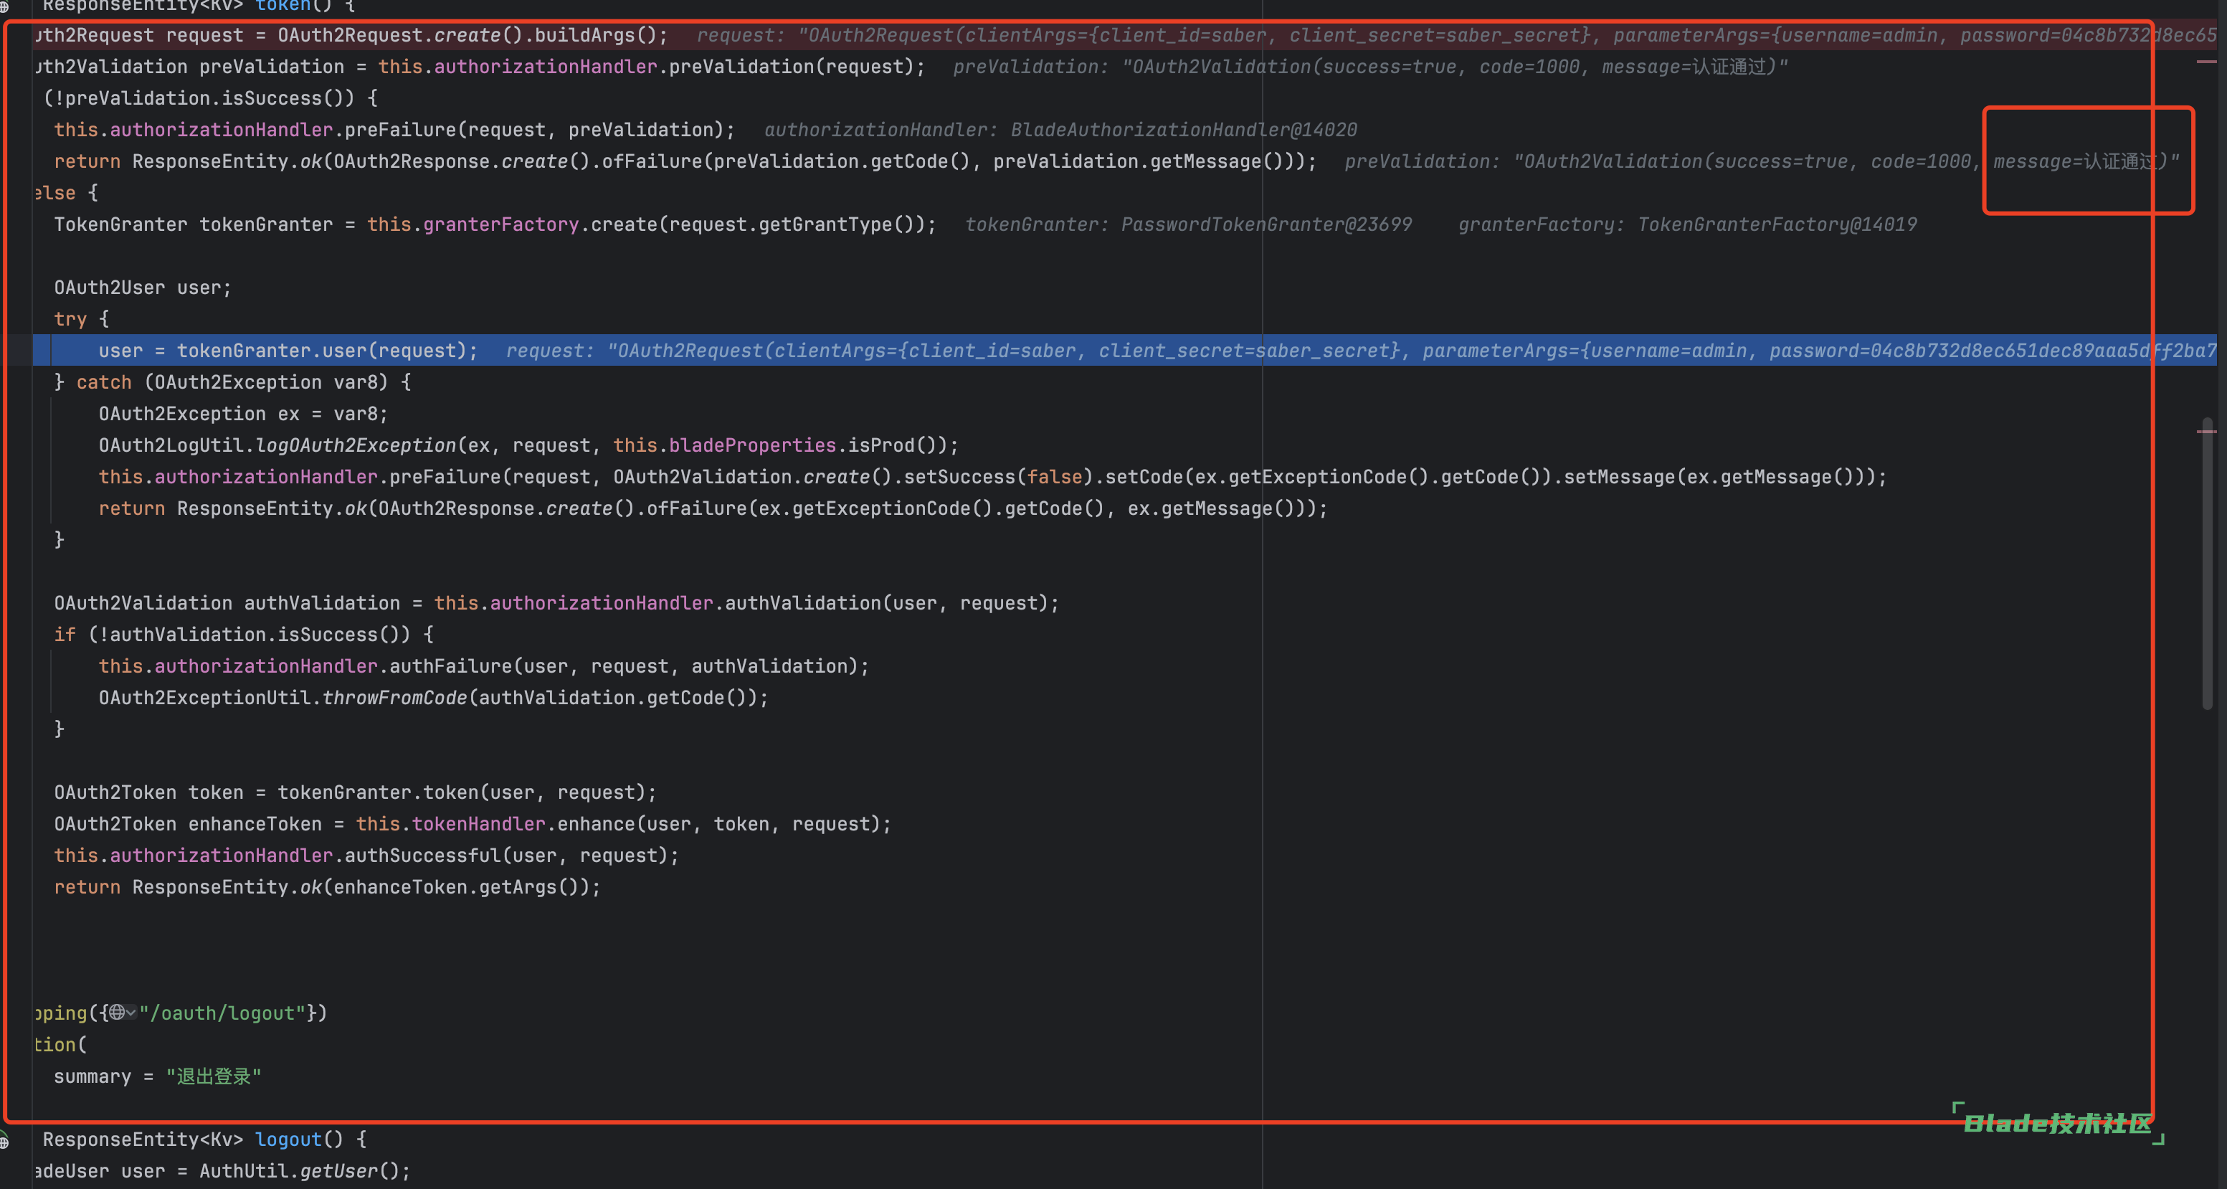Image resolution: width=2227 pixels, height=1189 pixels.
Task: Click the inline hint PasswordTokenGranter@23699
Action: pyautogui.click(x=1266, y=225)
